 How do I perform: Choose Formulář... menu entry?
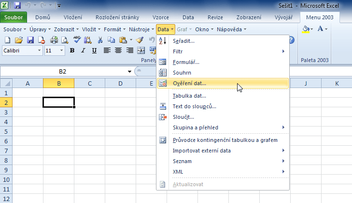coord(223,62)
